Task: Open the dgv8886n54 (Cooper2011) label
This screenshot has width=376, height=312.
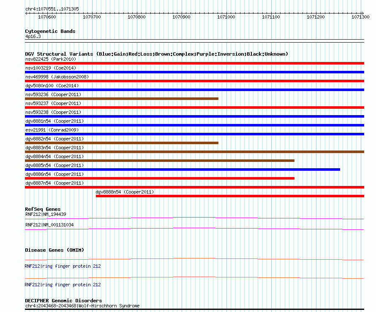Action: 54,174
